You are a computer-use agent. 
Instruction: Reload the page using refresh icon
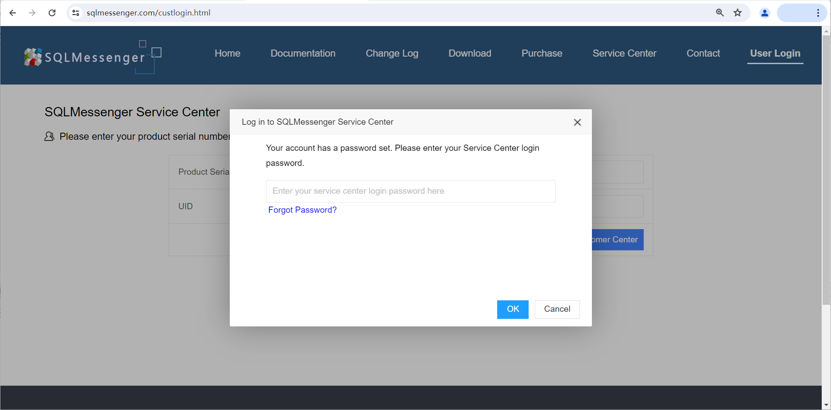coord(52,13)
